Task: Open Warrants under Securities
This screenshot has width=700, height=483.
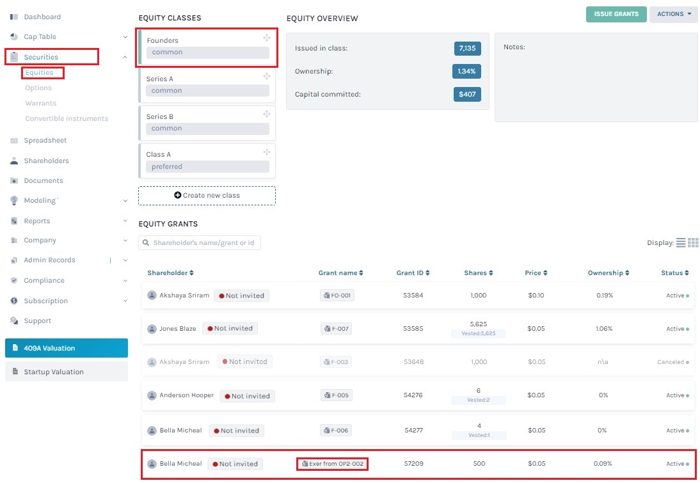Action: (x=40, y=103)
